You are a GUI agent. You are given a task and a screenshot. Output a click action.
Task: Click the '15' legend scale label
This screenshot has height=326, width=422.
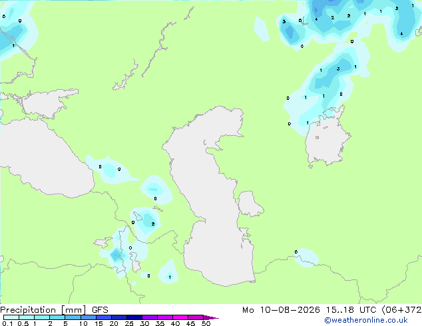coord(99,323)
